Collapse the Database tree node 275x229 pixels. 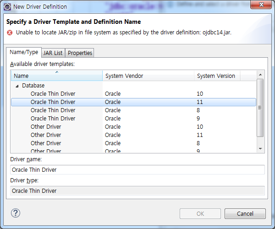(17, 86)
